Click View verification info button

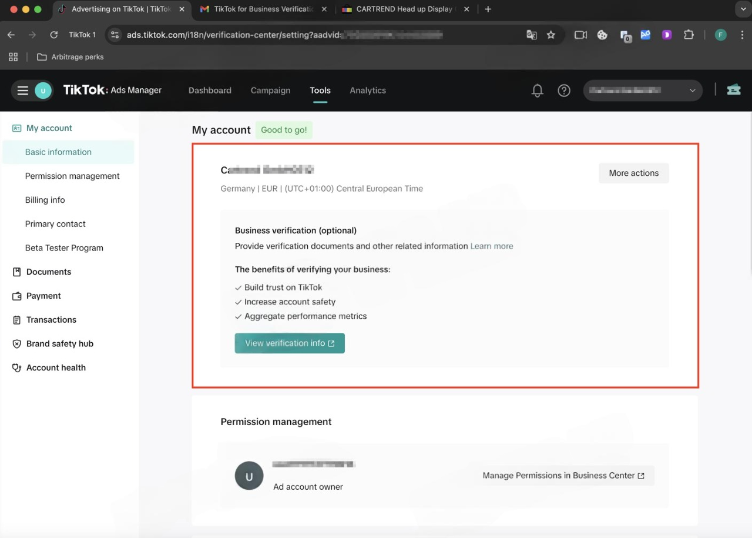[290, 343]
